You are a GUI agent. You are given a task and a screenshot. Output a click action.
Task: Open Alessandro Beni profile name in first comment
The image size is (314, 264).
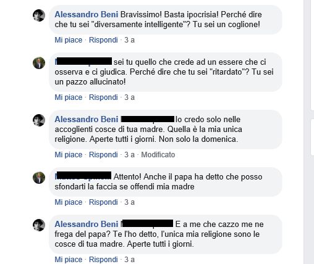(x=87, y=15)
